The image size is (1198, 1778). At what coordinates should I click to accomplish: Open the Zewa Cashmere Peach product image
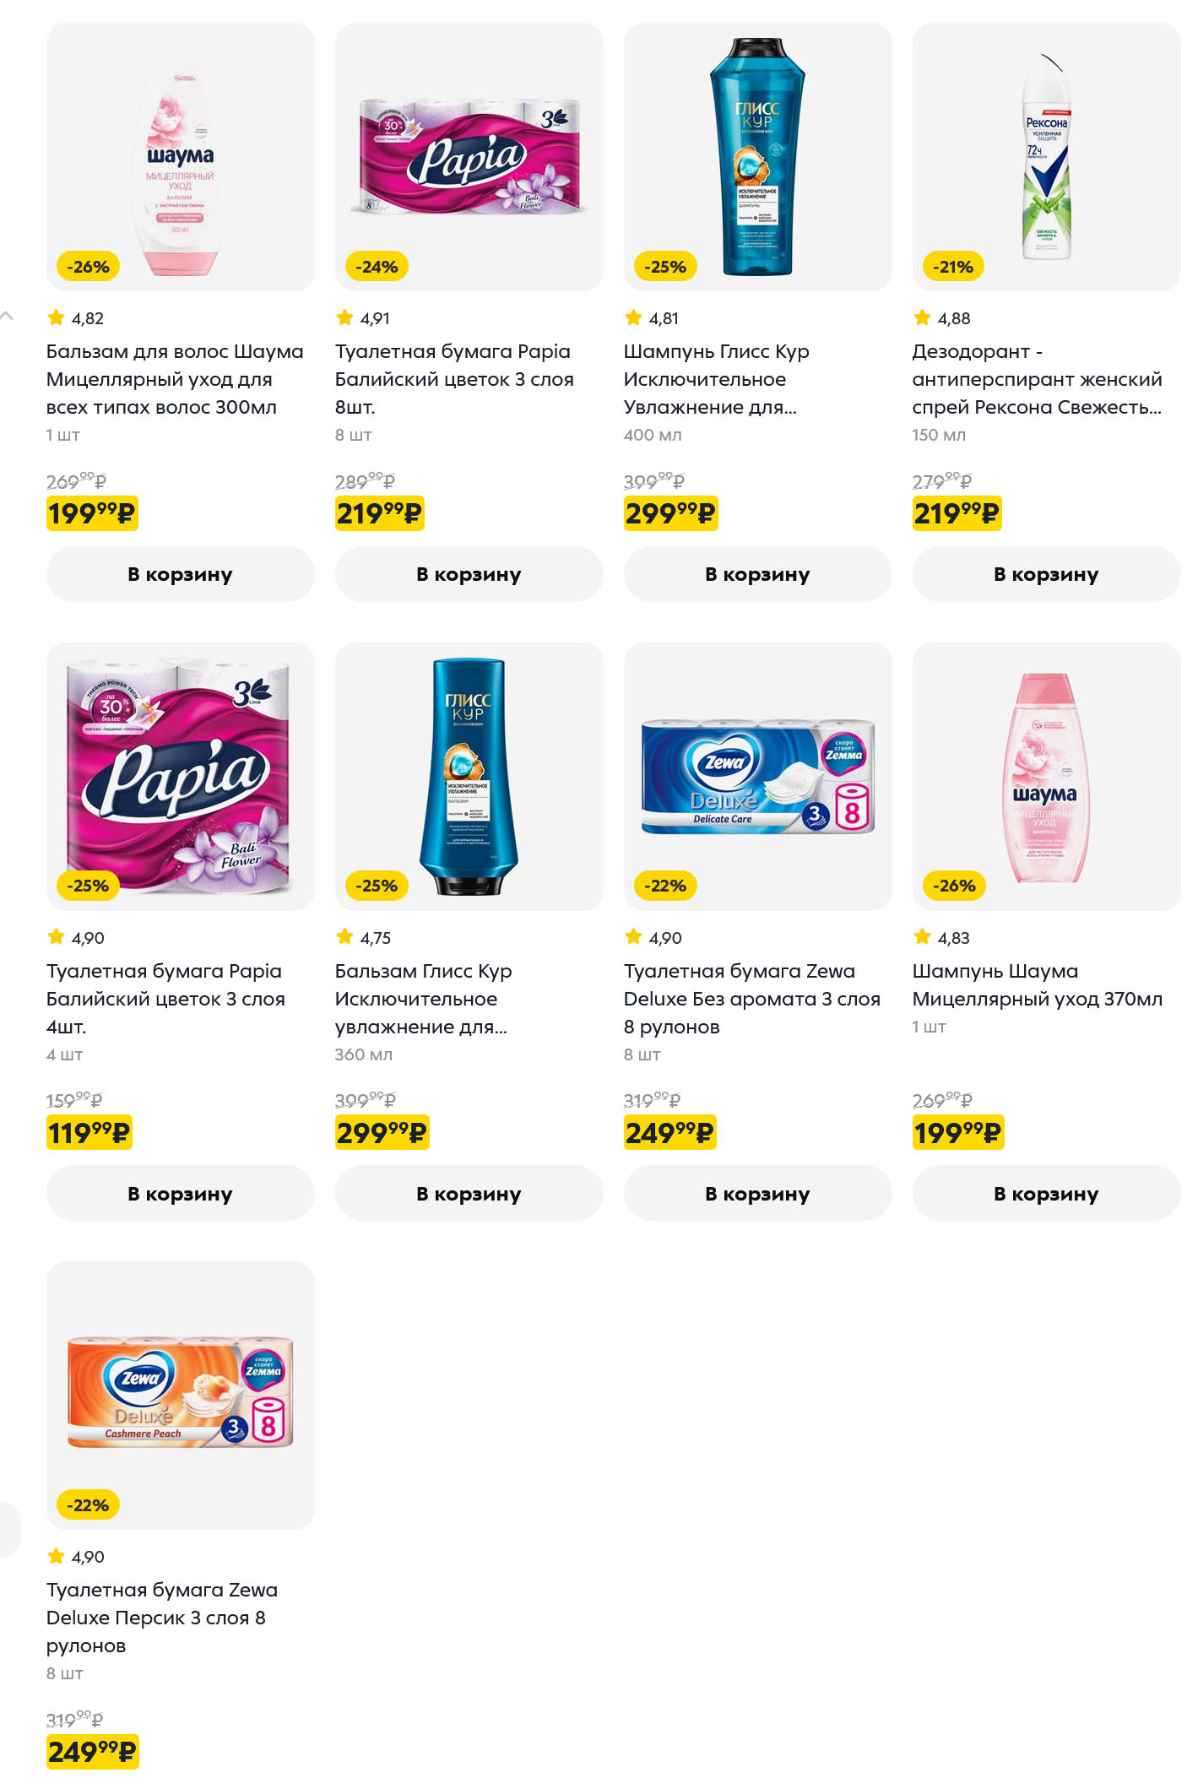180,1394
